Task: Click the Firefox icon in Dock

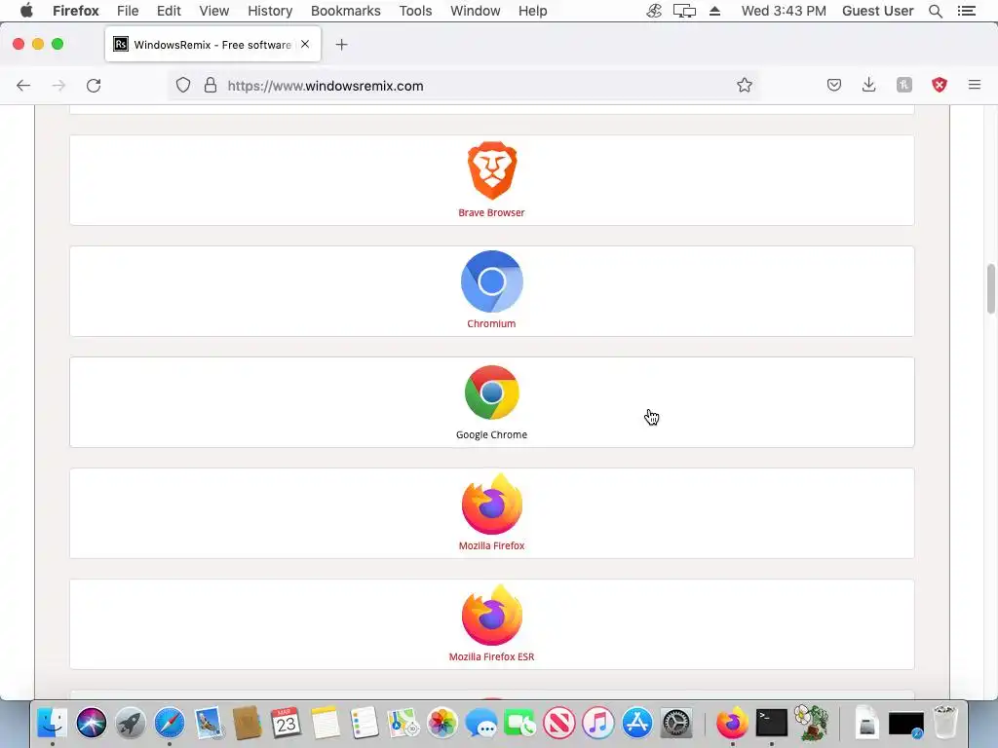Action: (x=732, y=724)
